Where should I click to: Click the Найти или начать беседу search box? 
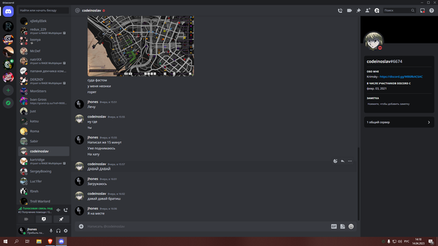point(44,11)
